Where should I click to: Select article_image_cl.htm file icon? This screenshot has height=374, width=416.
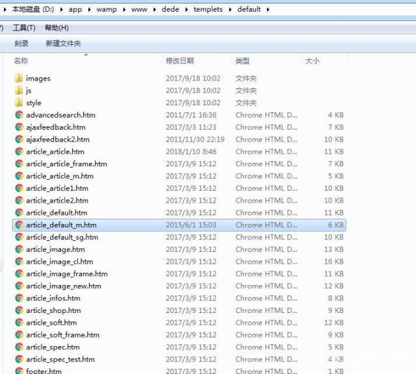click(19, 262)
